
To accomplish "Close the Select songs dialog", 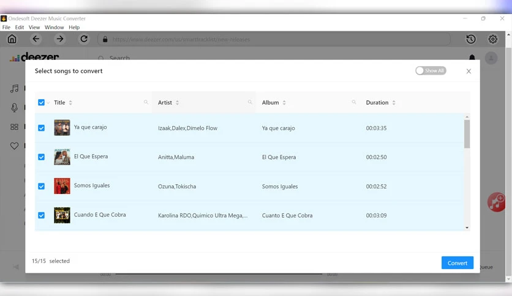I will coord(469,71).
